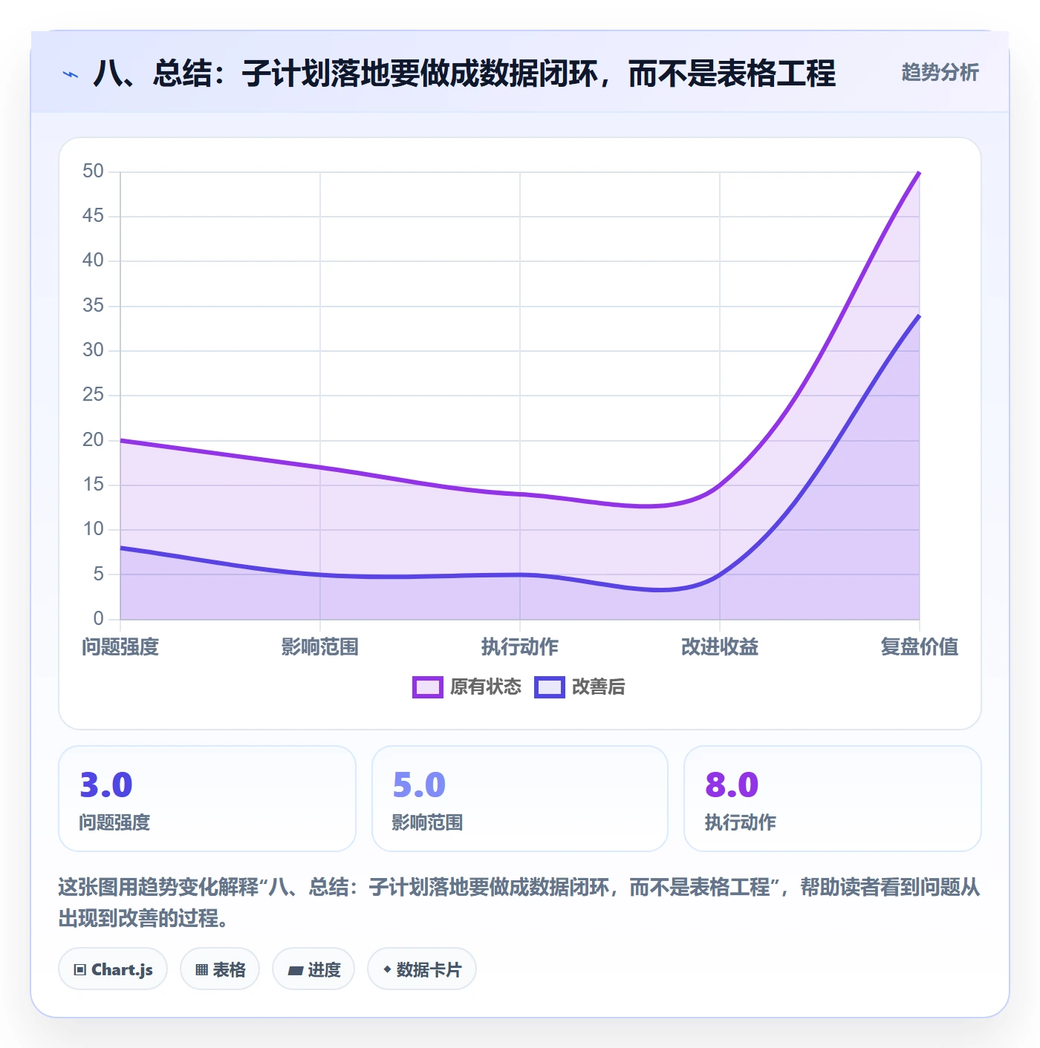Toggle the 原有状态 legend swatch

(x=428, y=687)
